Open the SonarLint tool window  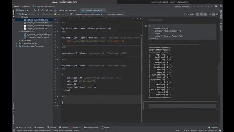point(76,128)
